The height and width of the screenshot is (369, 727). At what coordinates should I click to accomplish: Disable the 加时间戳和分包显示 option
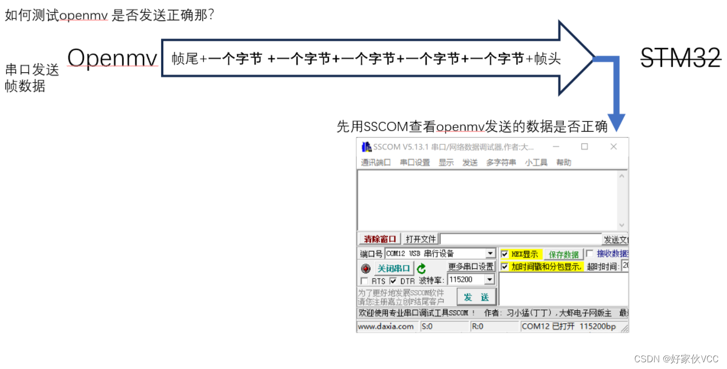point(504,266)
